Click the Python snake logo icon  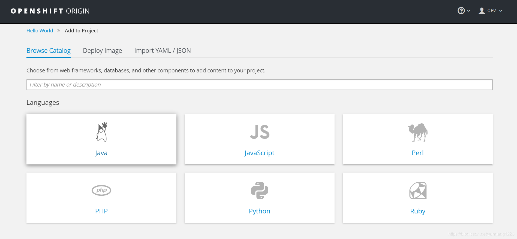260,190
